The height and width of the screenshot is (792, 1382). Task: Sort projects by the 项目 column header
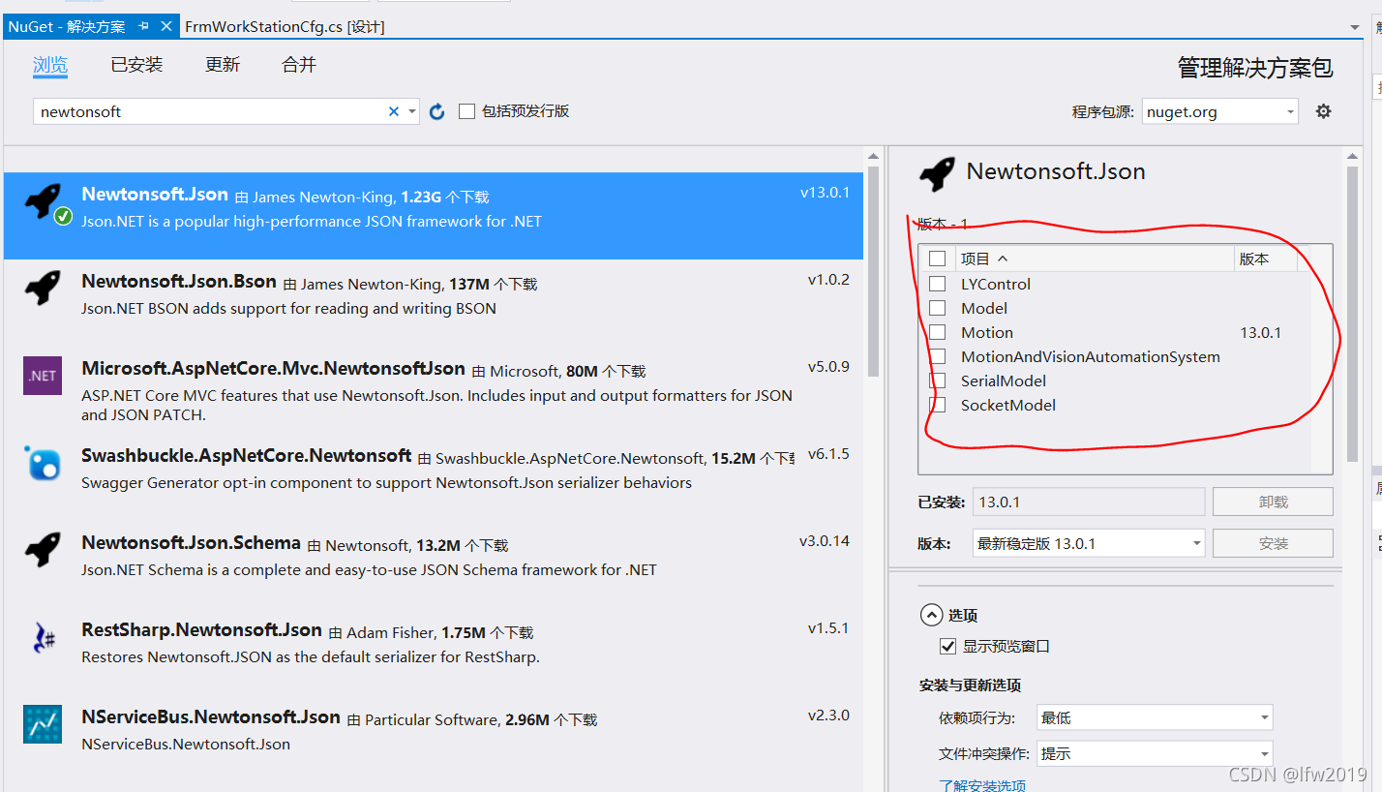(984, 258)
